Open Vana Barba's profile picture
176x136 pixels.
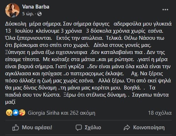click(12, 10)
